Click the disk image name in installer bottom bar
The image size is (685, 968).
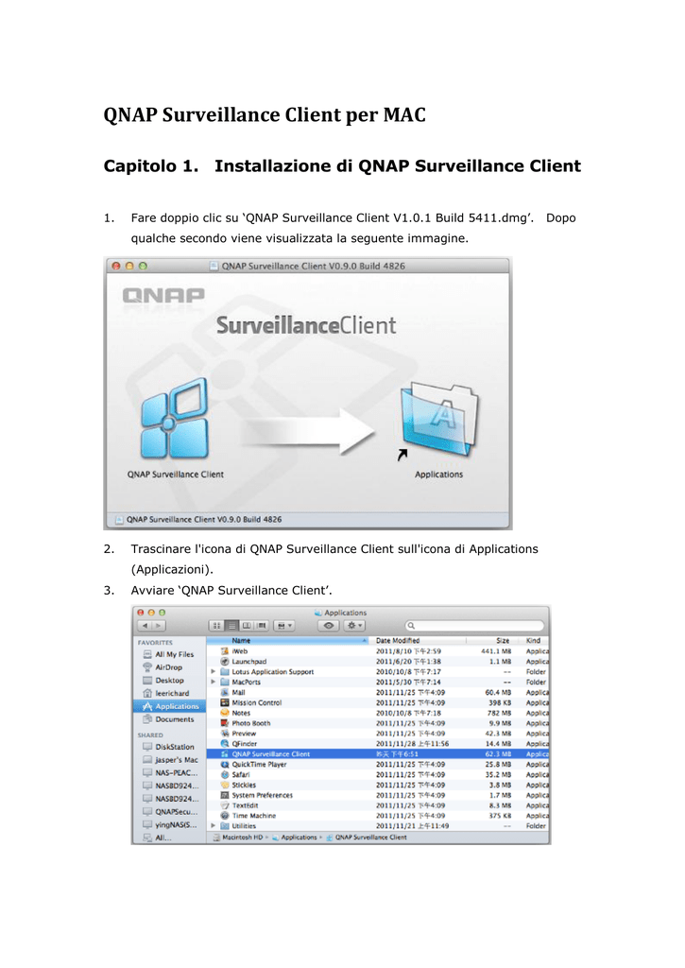204,520
